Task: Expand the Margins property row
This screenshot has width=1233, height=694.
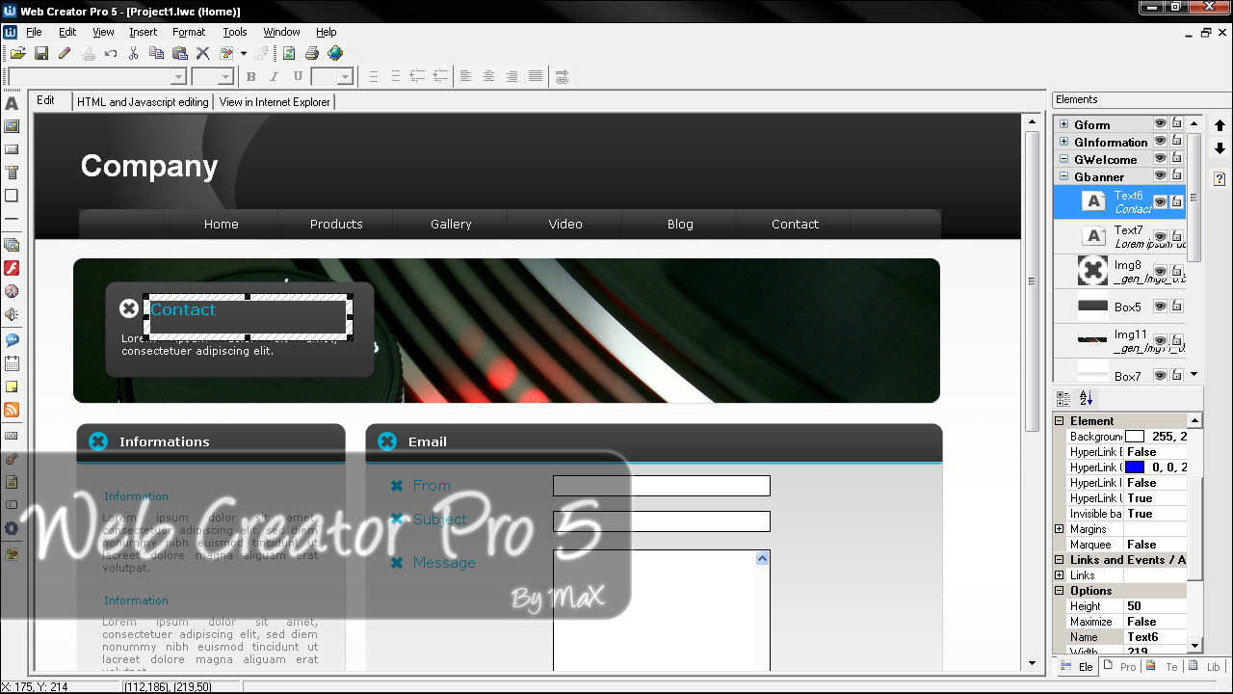Action: pyautogui.click(x=1060, y=529)
